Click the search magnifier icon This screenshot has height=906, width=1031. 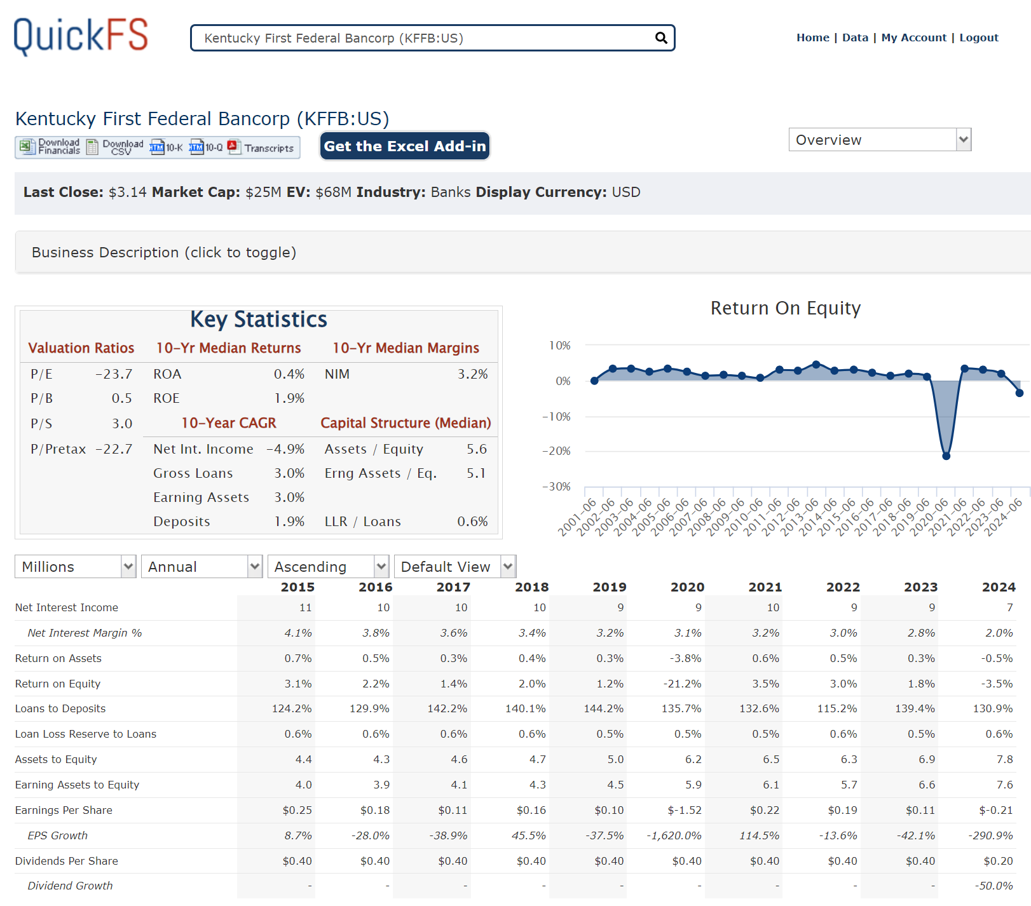click(661, 38)
